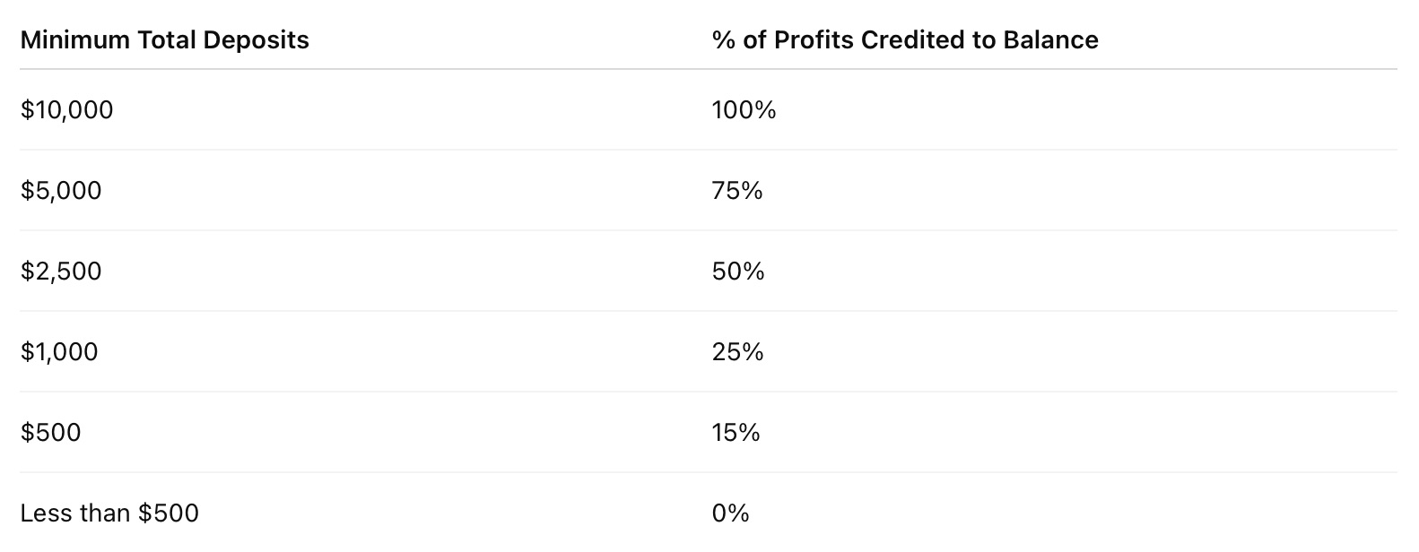1419x552 pixels.
Task: Click the 0% profits value
Action: pyautogui.click(x=730, y=513)
